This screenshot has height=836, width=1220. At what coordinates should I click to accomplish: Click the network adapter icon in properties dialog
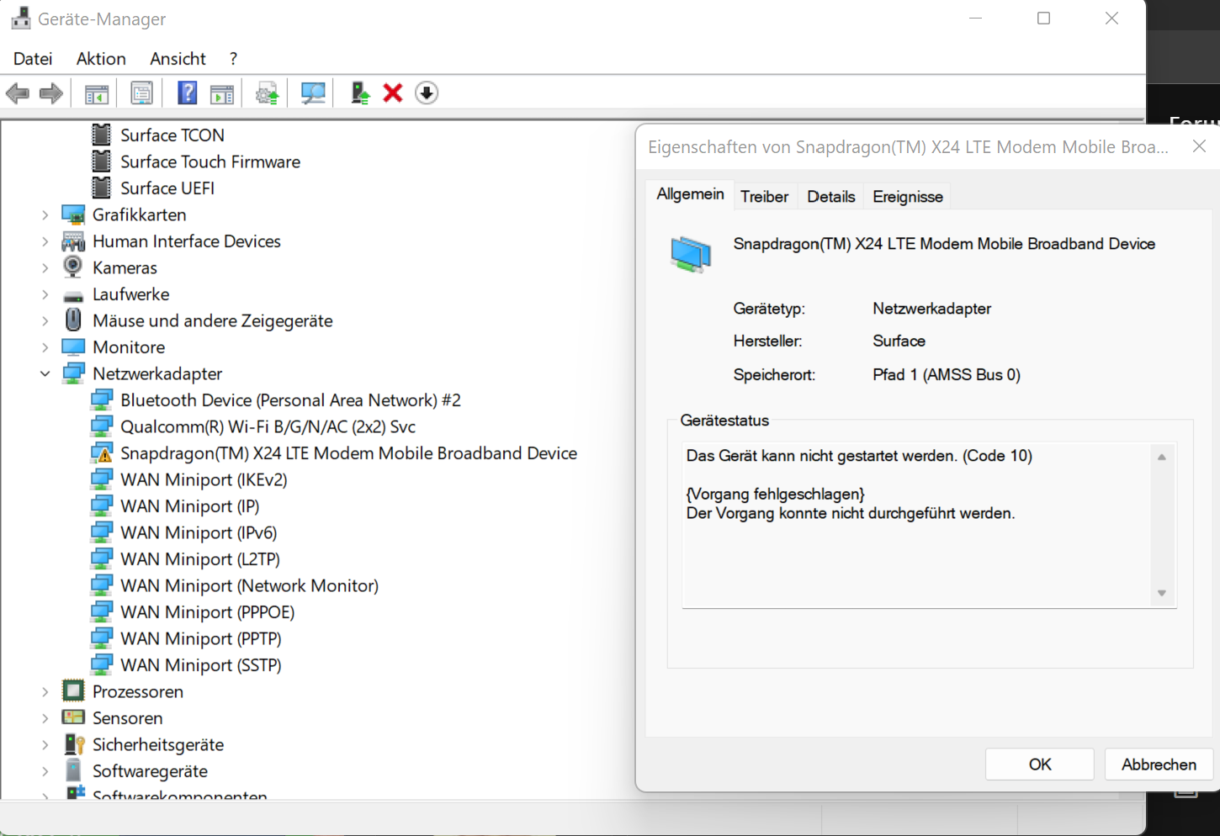click(691, 254)
